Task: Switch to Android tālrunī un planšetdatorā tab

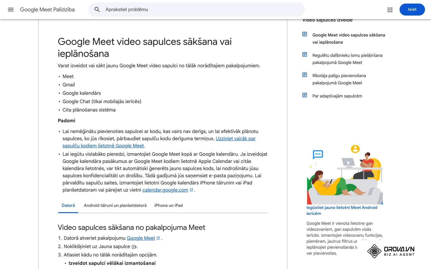Action: 115,206
